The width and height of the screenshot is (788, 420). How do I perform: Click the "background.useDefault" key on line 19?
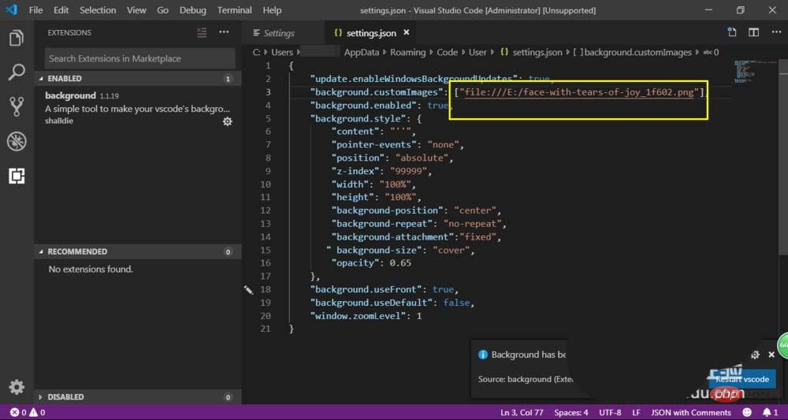(x=371, y=303)
